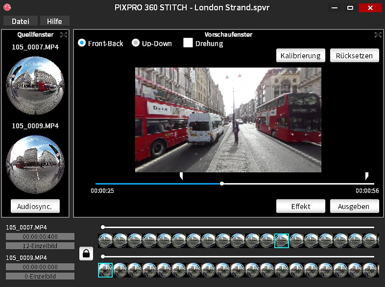
Task: Click the lock icon between the timelines
Action: point(86,254)
